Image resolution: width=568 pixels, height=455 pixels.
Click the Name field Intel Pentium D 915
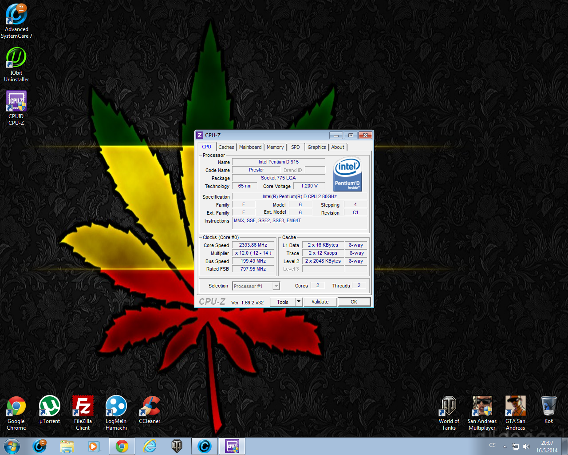point(279,162)
